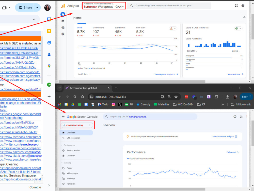Open Google Maps in the side panel
254x191 pixels.
(49, 66)
